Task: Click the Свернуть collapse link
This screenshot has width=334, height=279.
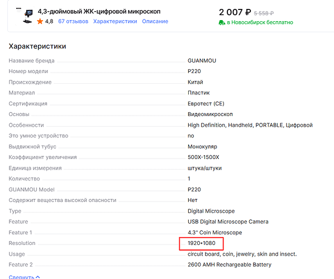Action: click(22, 277)
